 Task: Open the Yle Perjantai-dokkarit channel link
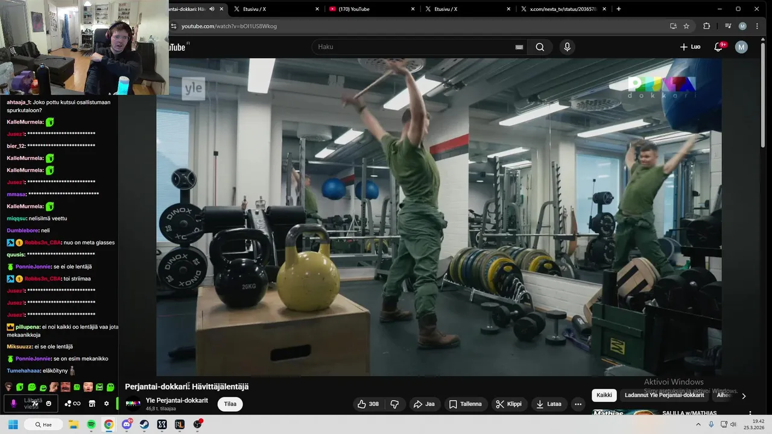[177, 400]
